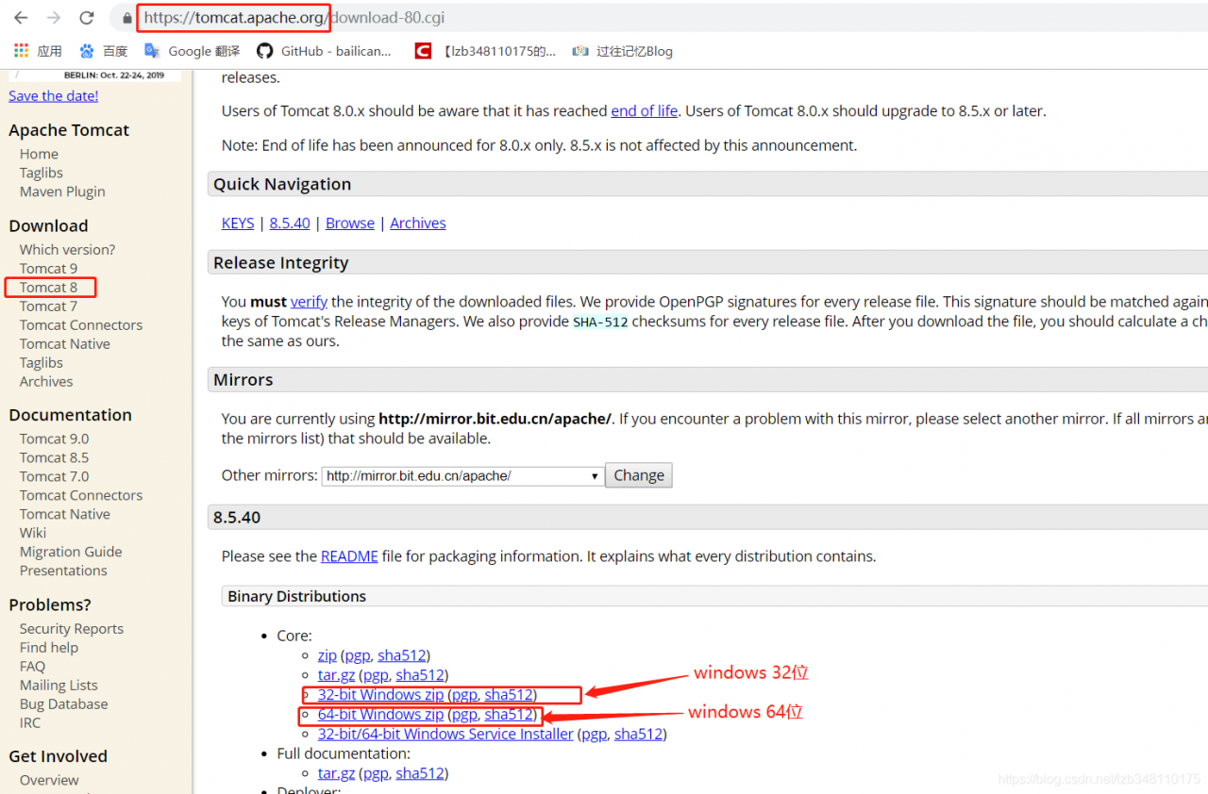Follow the end of life link
This screenshot has height=794, width=1208.
click(x=645, y=110)
